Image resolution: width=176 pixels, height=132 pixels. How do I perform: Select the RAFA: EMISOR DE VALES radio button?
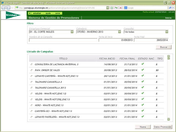coord(32,70)
